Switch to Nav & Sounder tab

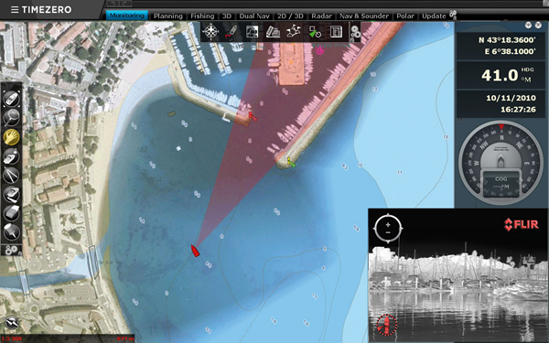364,16
